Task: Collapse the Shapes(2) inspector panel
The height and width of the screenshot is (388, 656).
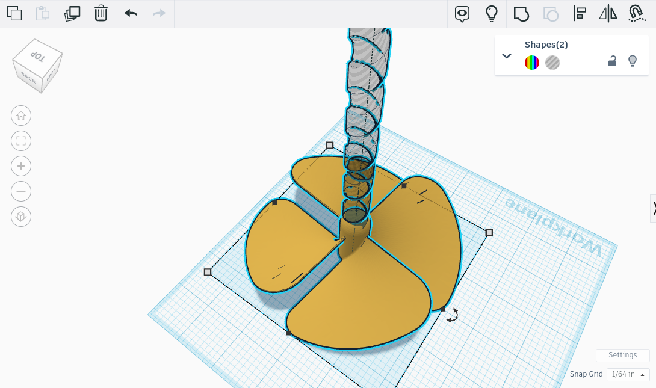Action: click(507, 55)
